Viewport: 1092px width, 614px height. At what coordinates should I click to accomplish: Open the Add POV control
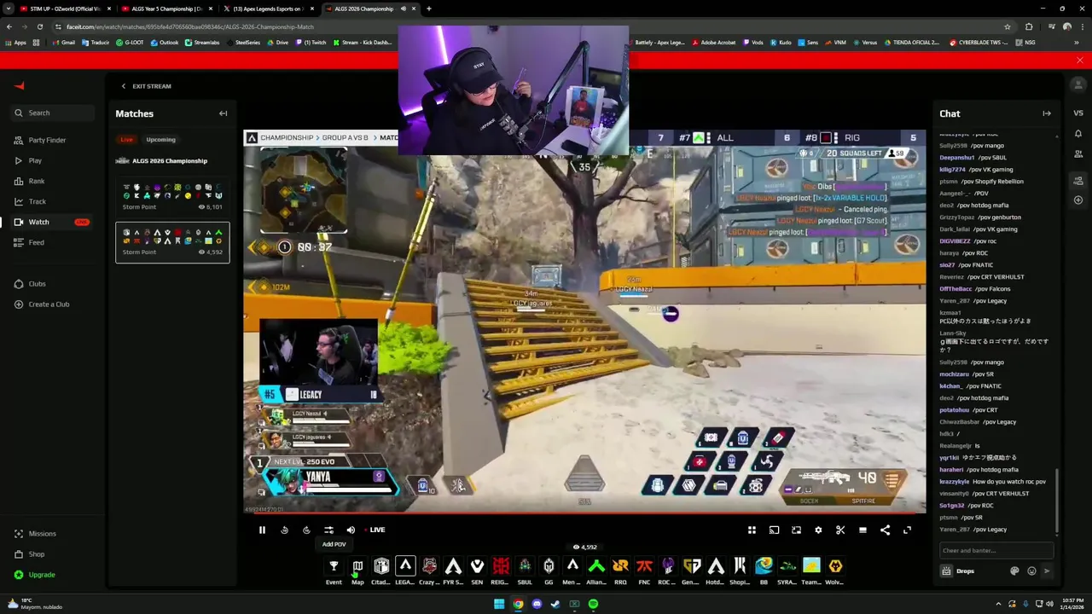(328, 530)
